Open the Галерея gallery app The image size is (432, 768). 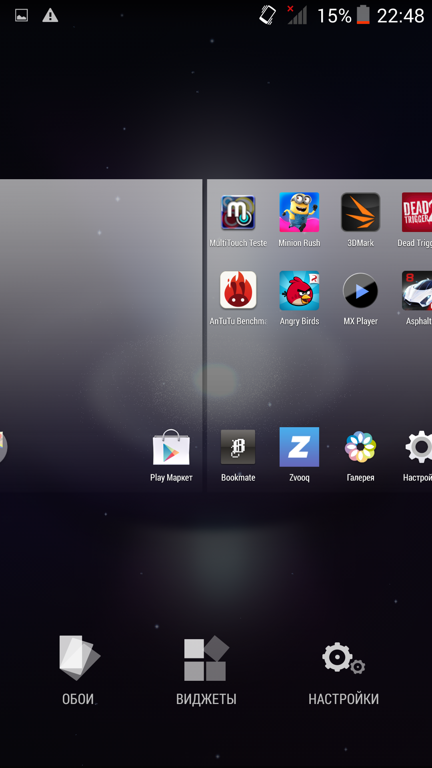click(x=360, y=447)
